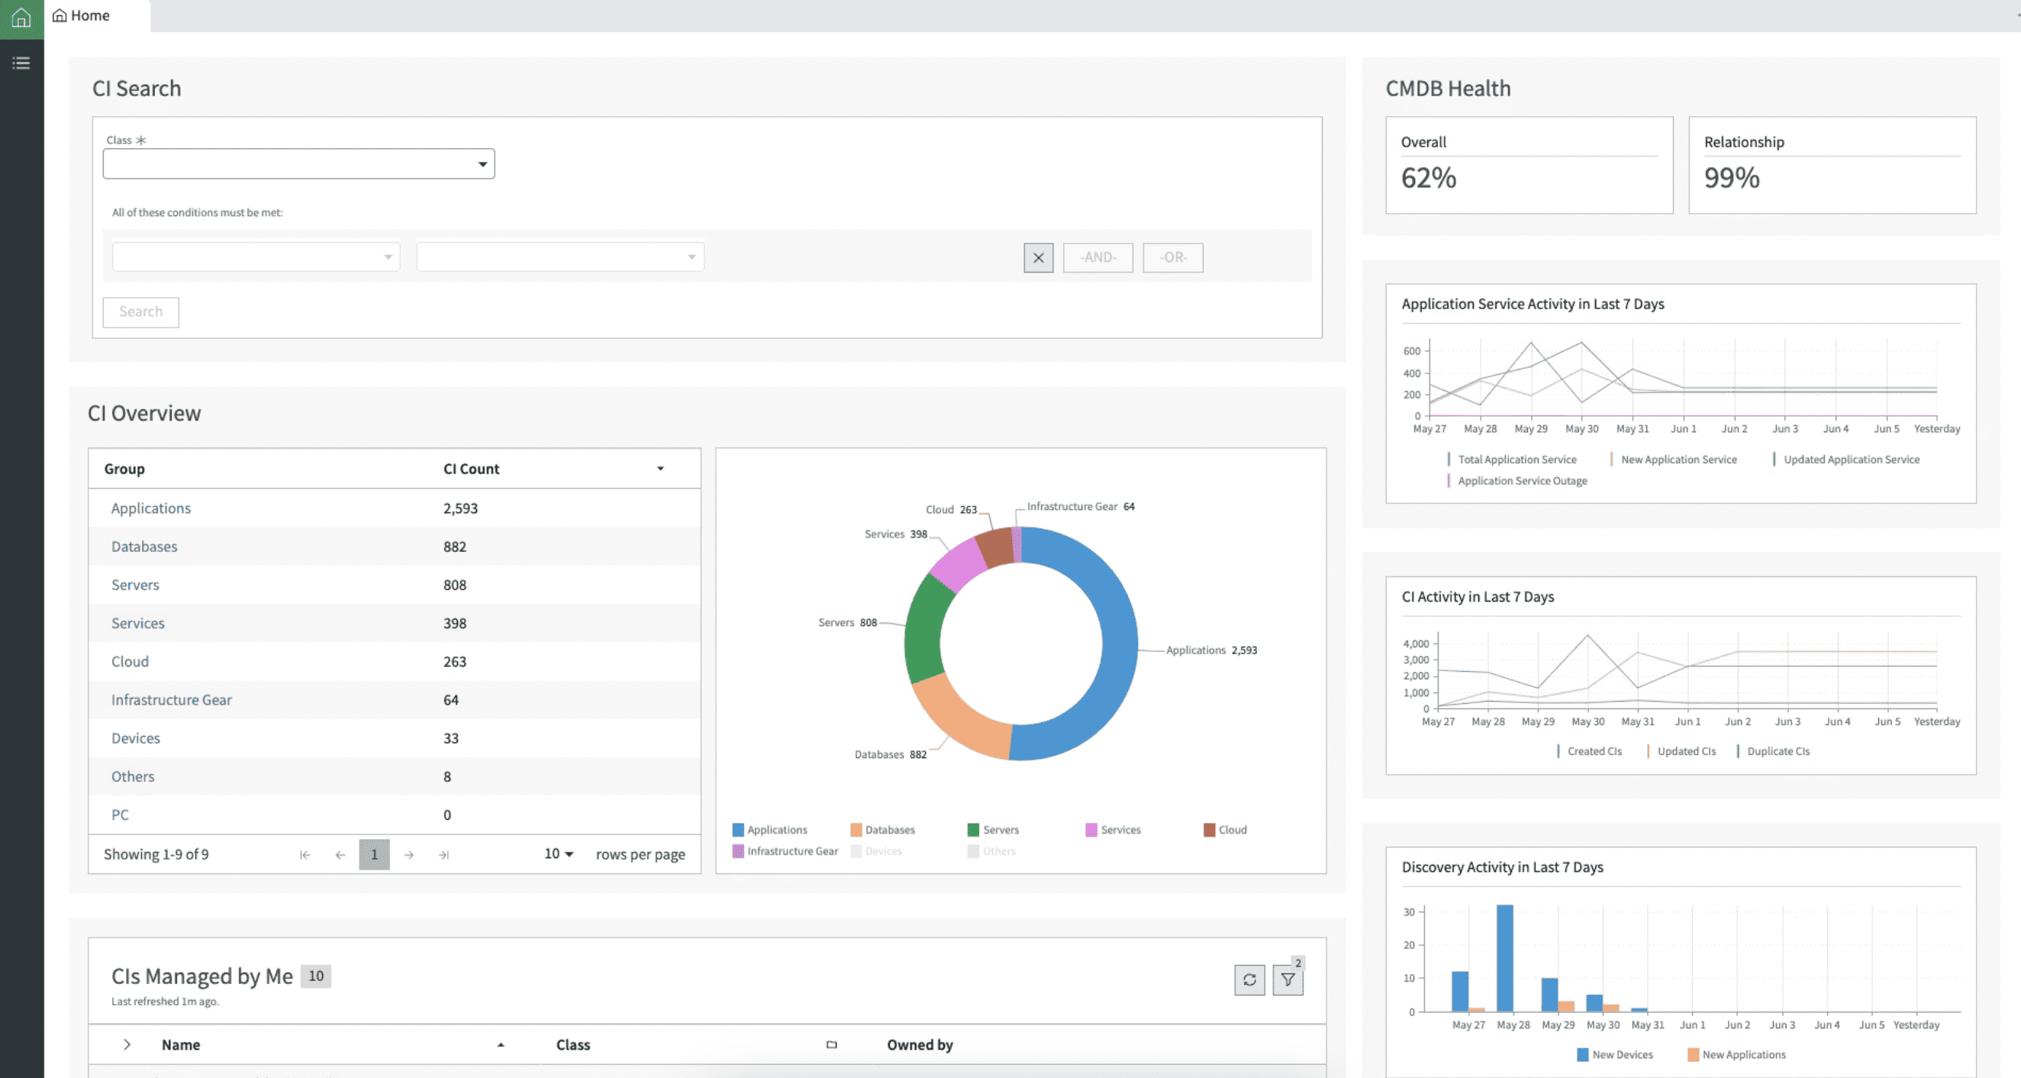
Task: Click the icon beside the Class column
Action: [832, 1045]
